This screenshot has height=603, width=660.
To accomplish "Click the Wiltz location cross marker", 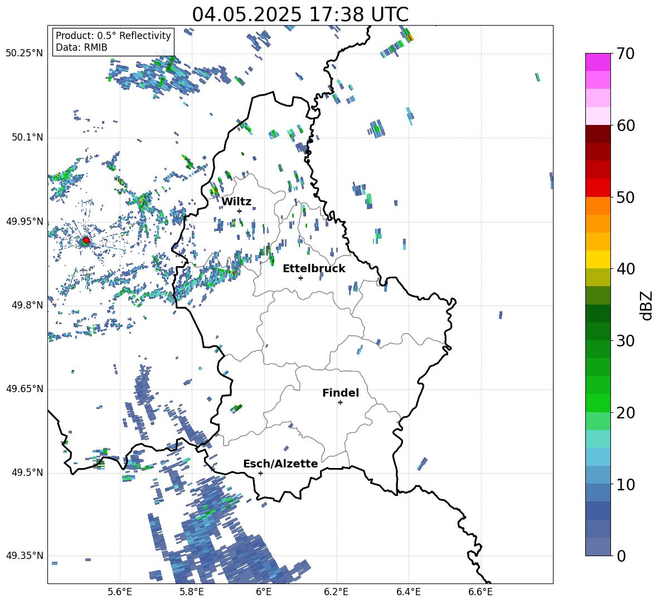I will pyautogui.click(x=240, y=211).
